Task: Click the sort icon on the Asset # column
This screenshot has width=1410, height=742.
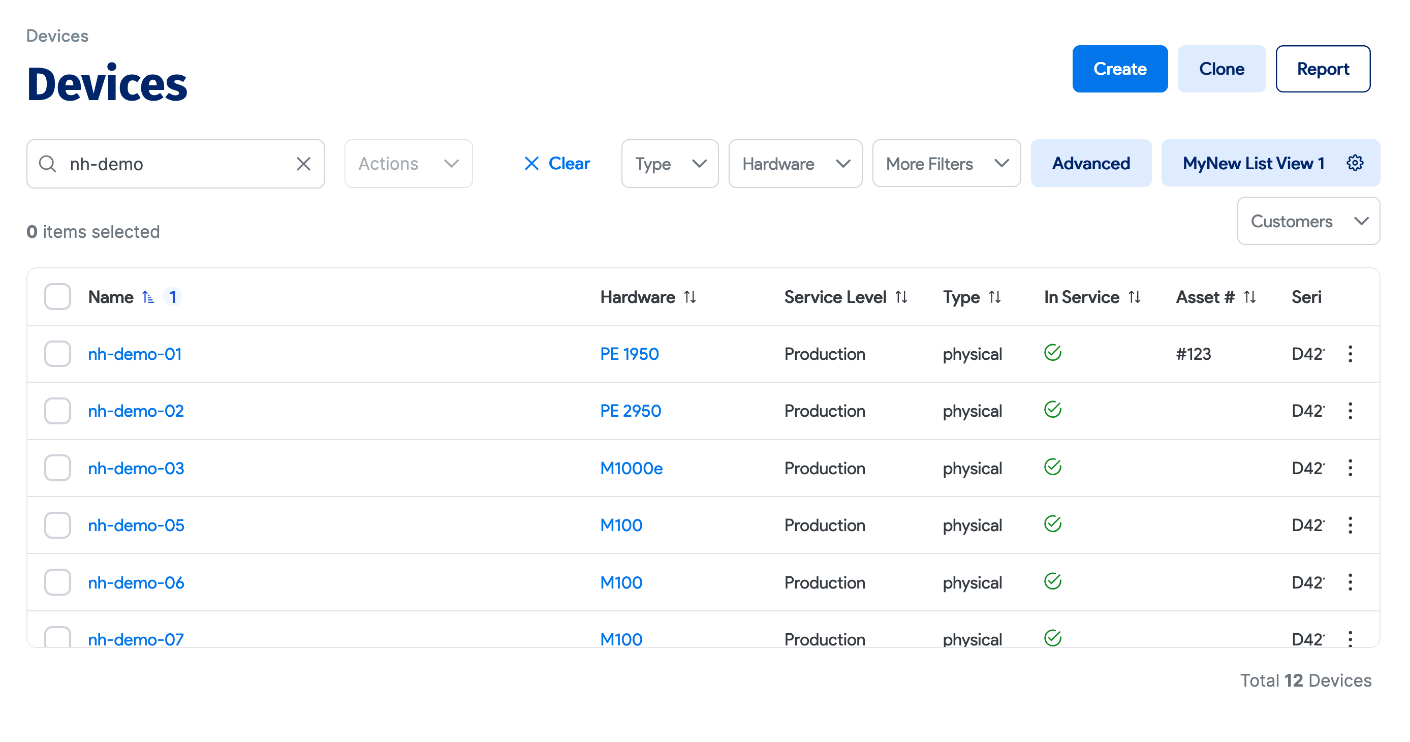Action: tap(1251, 297)
